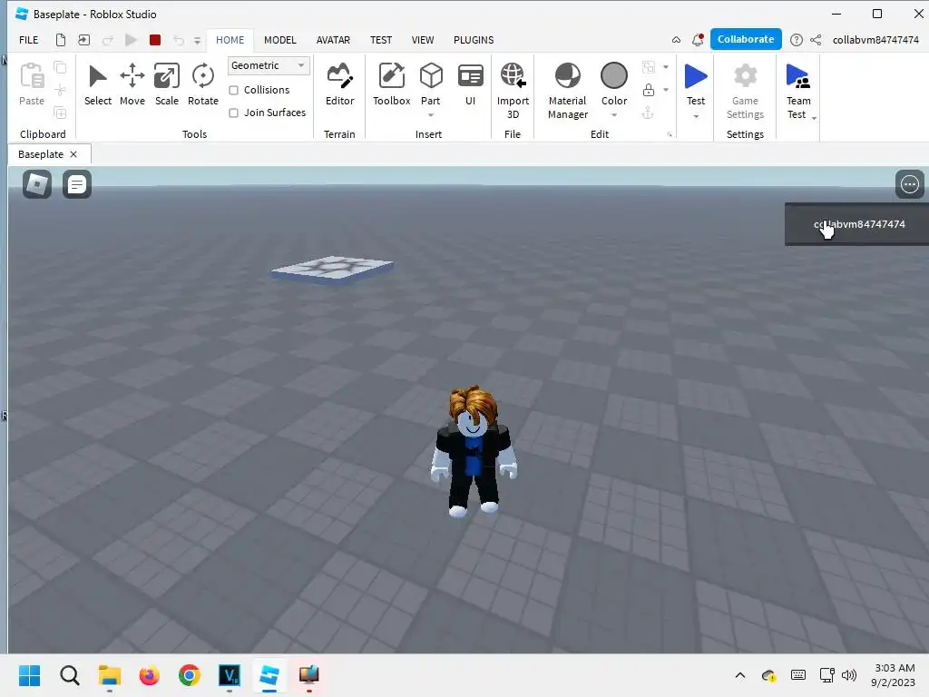The width and height of the screenshot is (929, 697).
Task: Switch to the MODEL tab
Action: 279,40
